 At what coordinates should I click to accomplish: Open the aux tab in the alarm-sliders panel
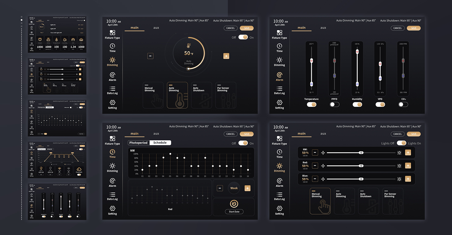coord(323,28)
